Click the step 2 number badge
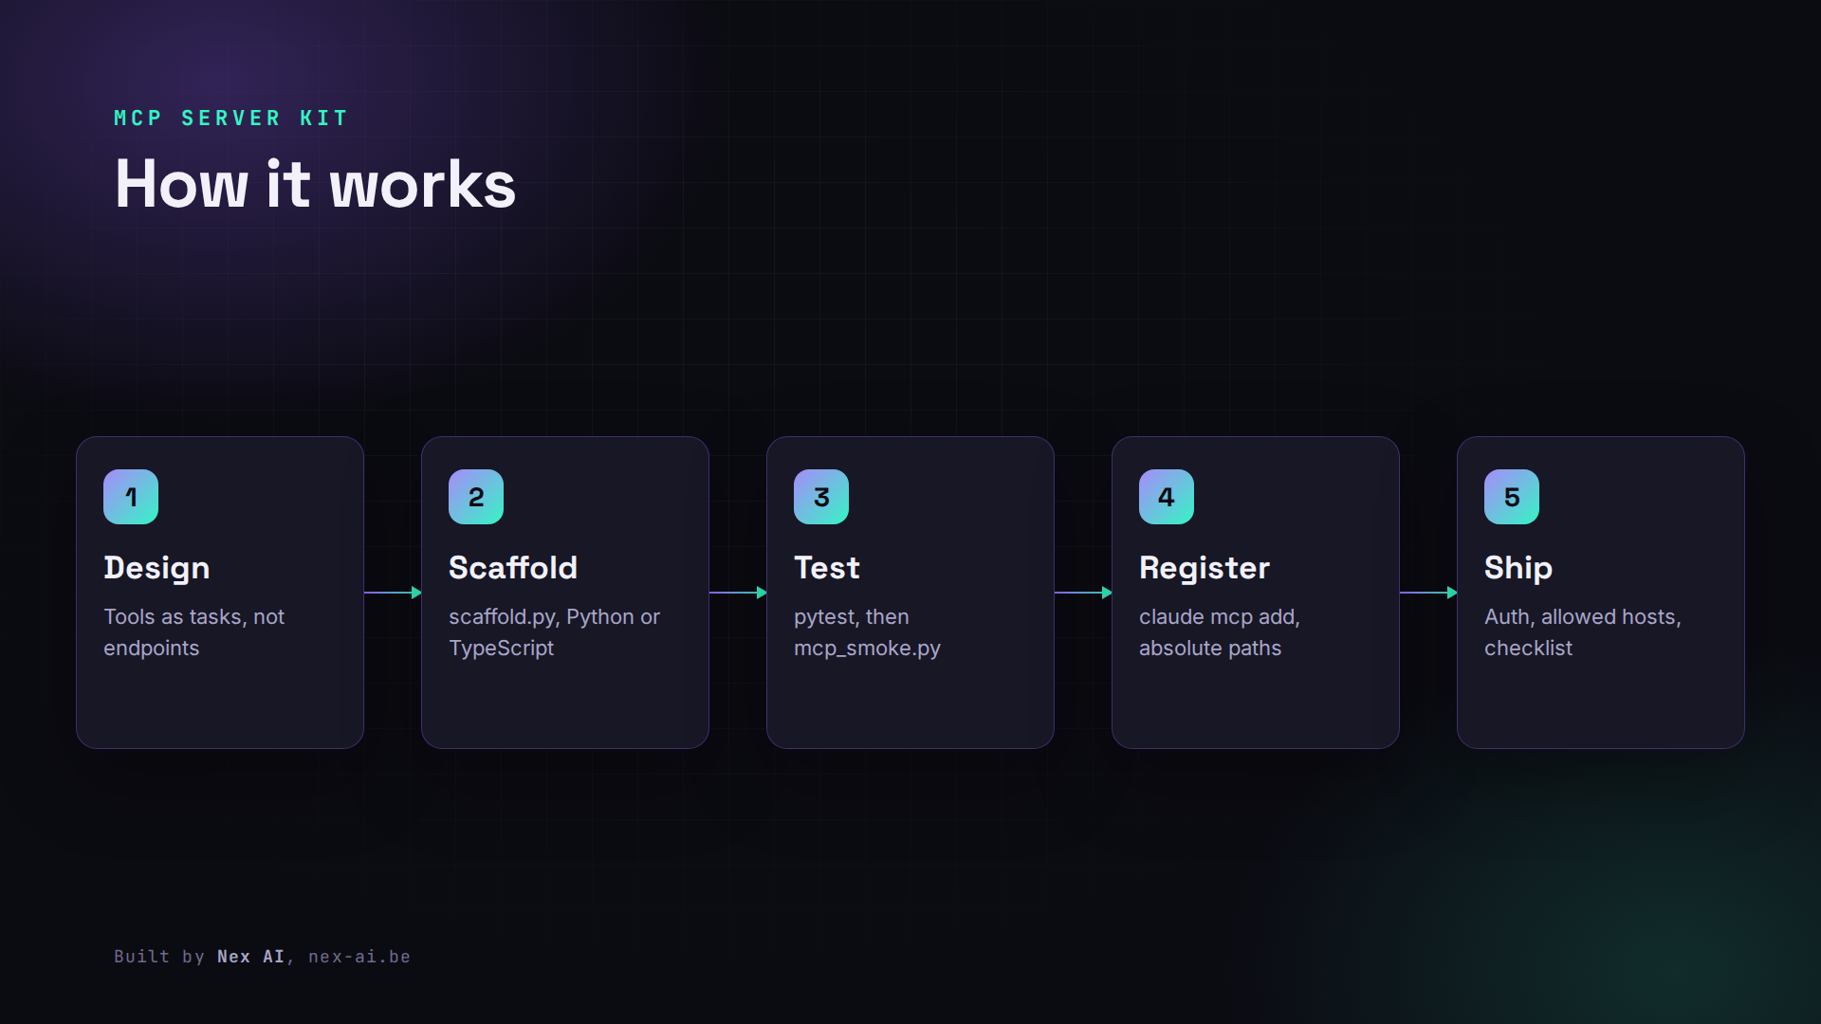The width and height of the screenshot is (1821, 1024). 476,497
